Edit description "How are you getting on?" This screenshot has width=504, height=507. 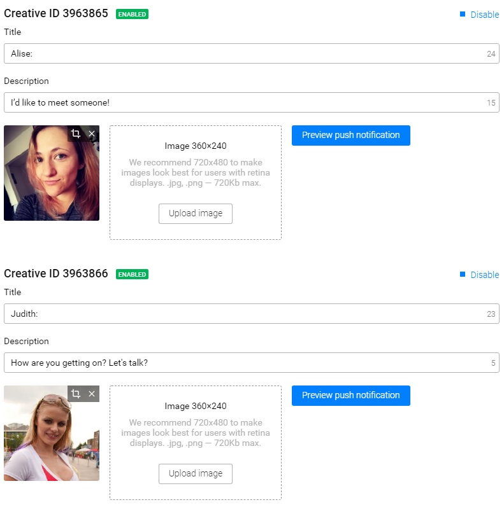click(x=252, y=363)
